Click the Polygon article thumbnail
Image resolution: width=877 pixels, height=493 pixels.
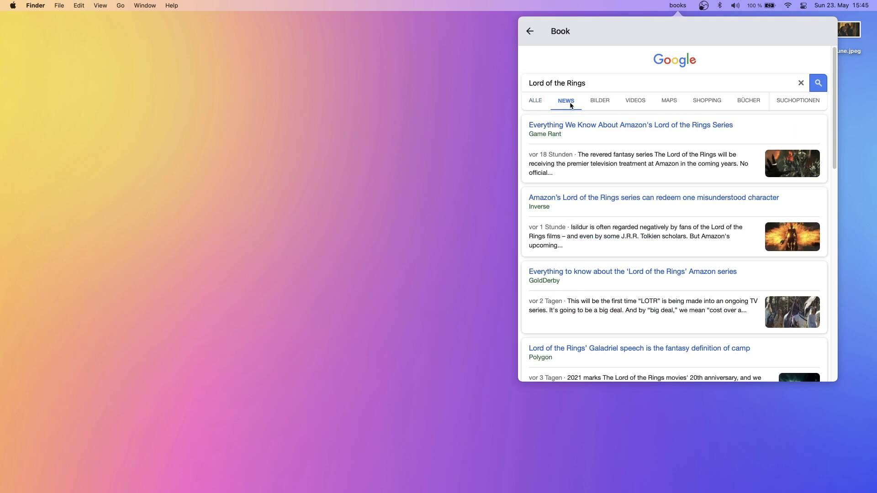click(x=799, y=378)
